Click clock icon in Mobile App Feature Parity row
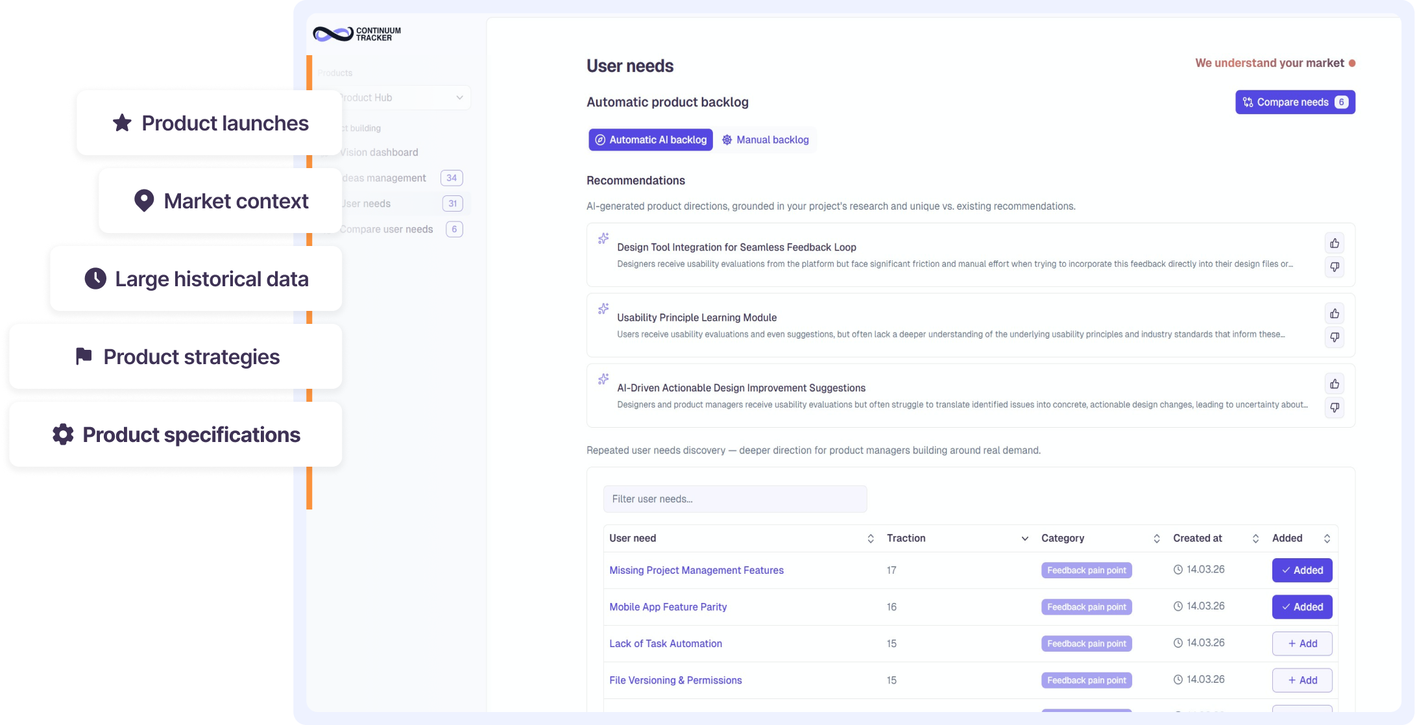This screenshot has height=725, width=1415. click(x=1178, y=606)
